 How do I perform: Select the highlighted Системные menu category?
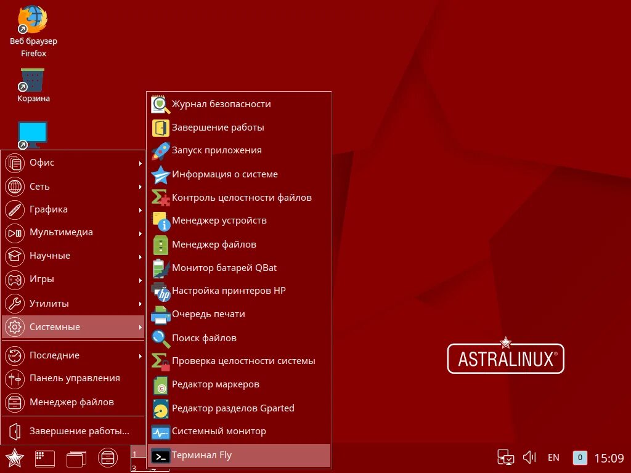click(73, 327)
